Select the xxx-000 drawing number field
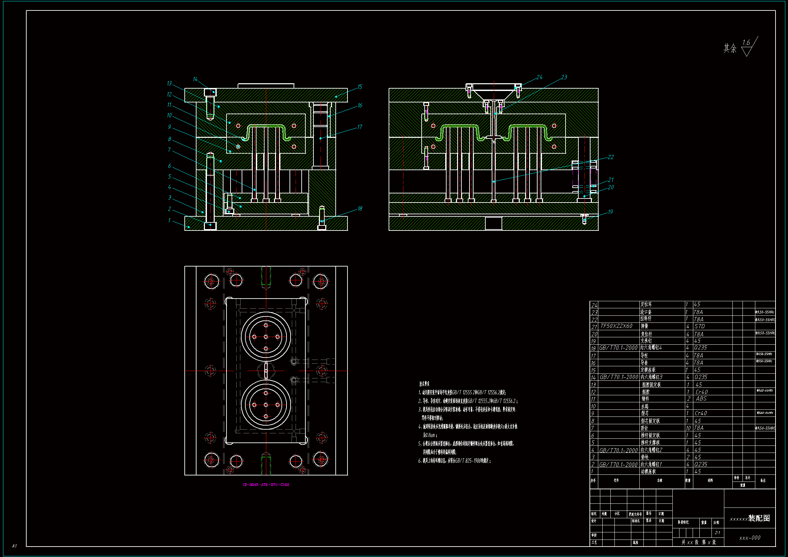Image resolution: width=788 pixels, height=557 pixels. [750, 538]
